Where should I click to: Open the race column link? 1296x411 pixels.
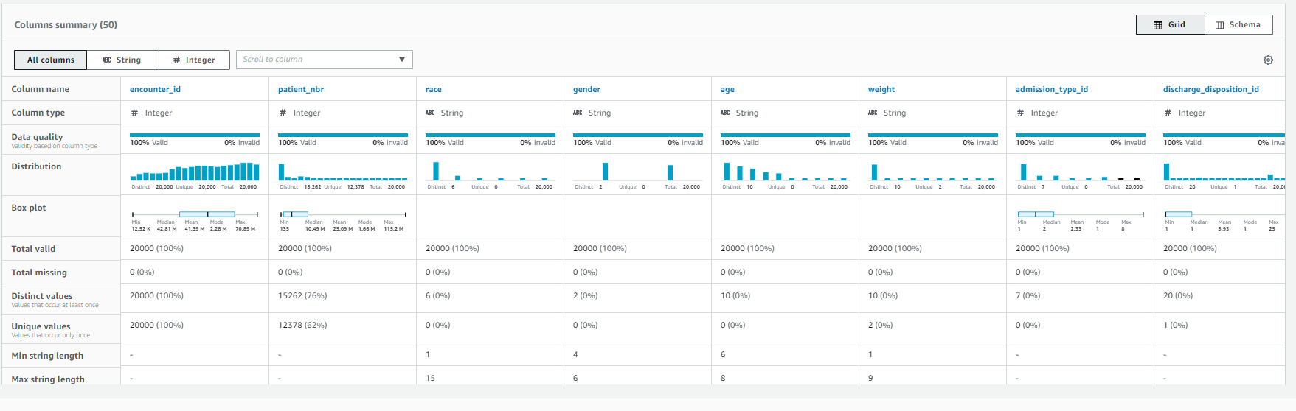(434, 89)
